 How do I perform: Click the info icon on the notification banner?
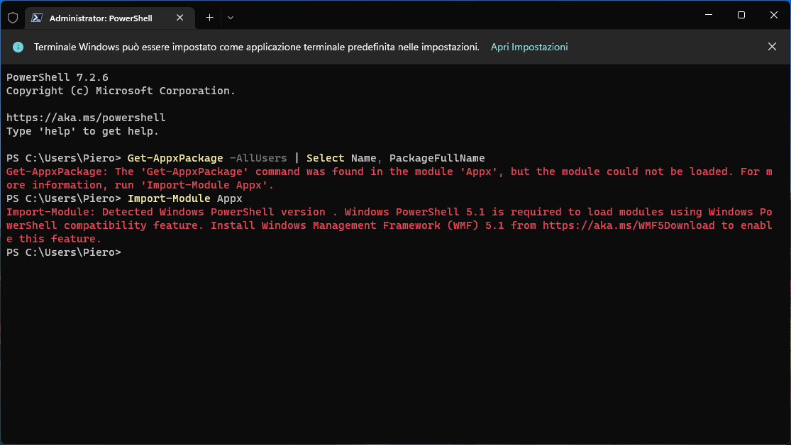(x=18, y=46)
